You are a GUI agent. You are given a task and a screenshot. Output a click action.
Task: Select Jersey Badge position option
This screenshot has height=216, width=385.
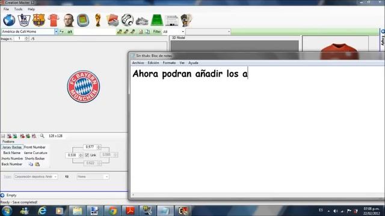coord(12,147)
